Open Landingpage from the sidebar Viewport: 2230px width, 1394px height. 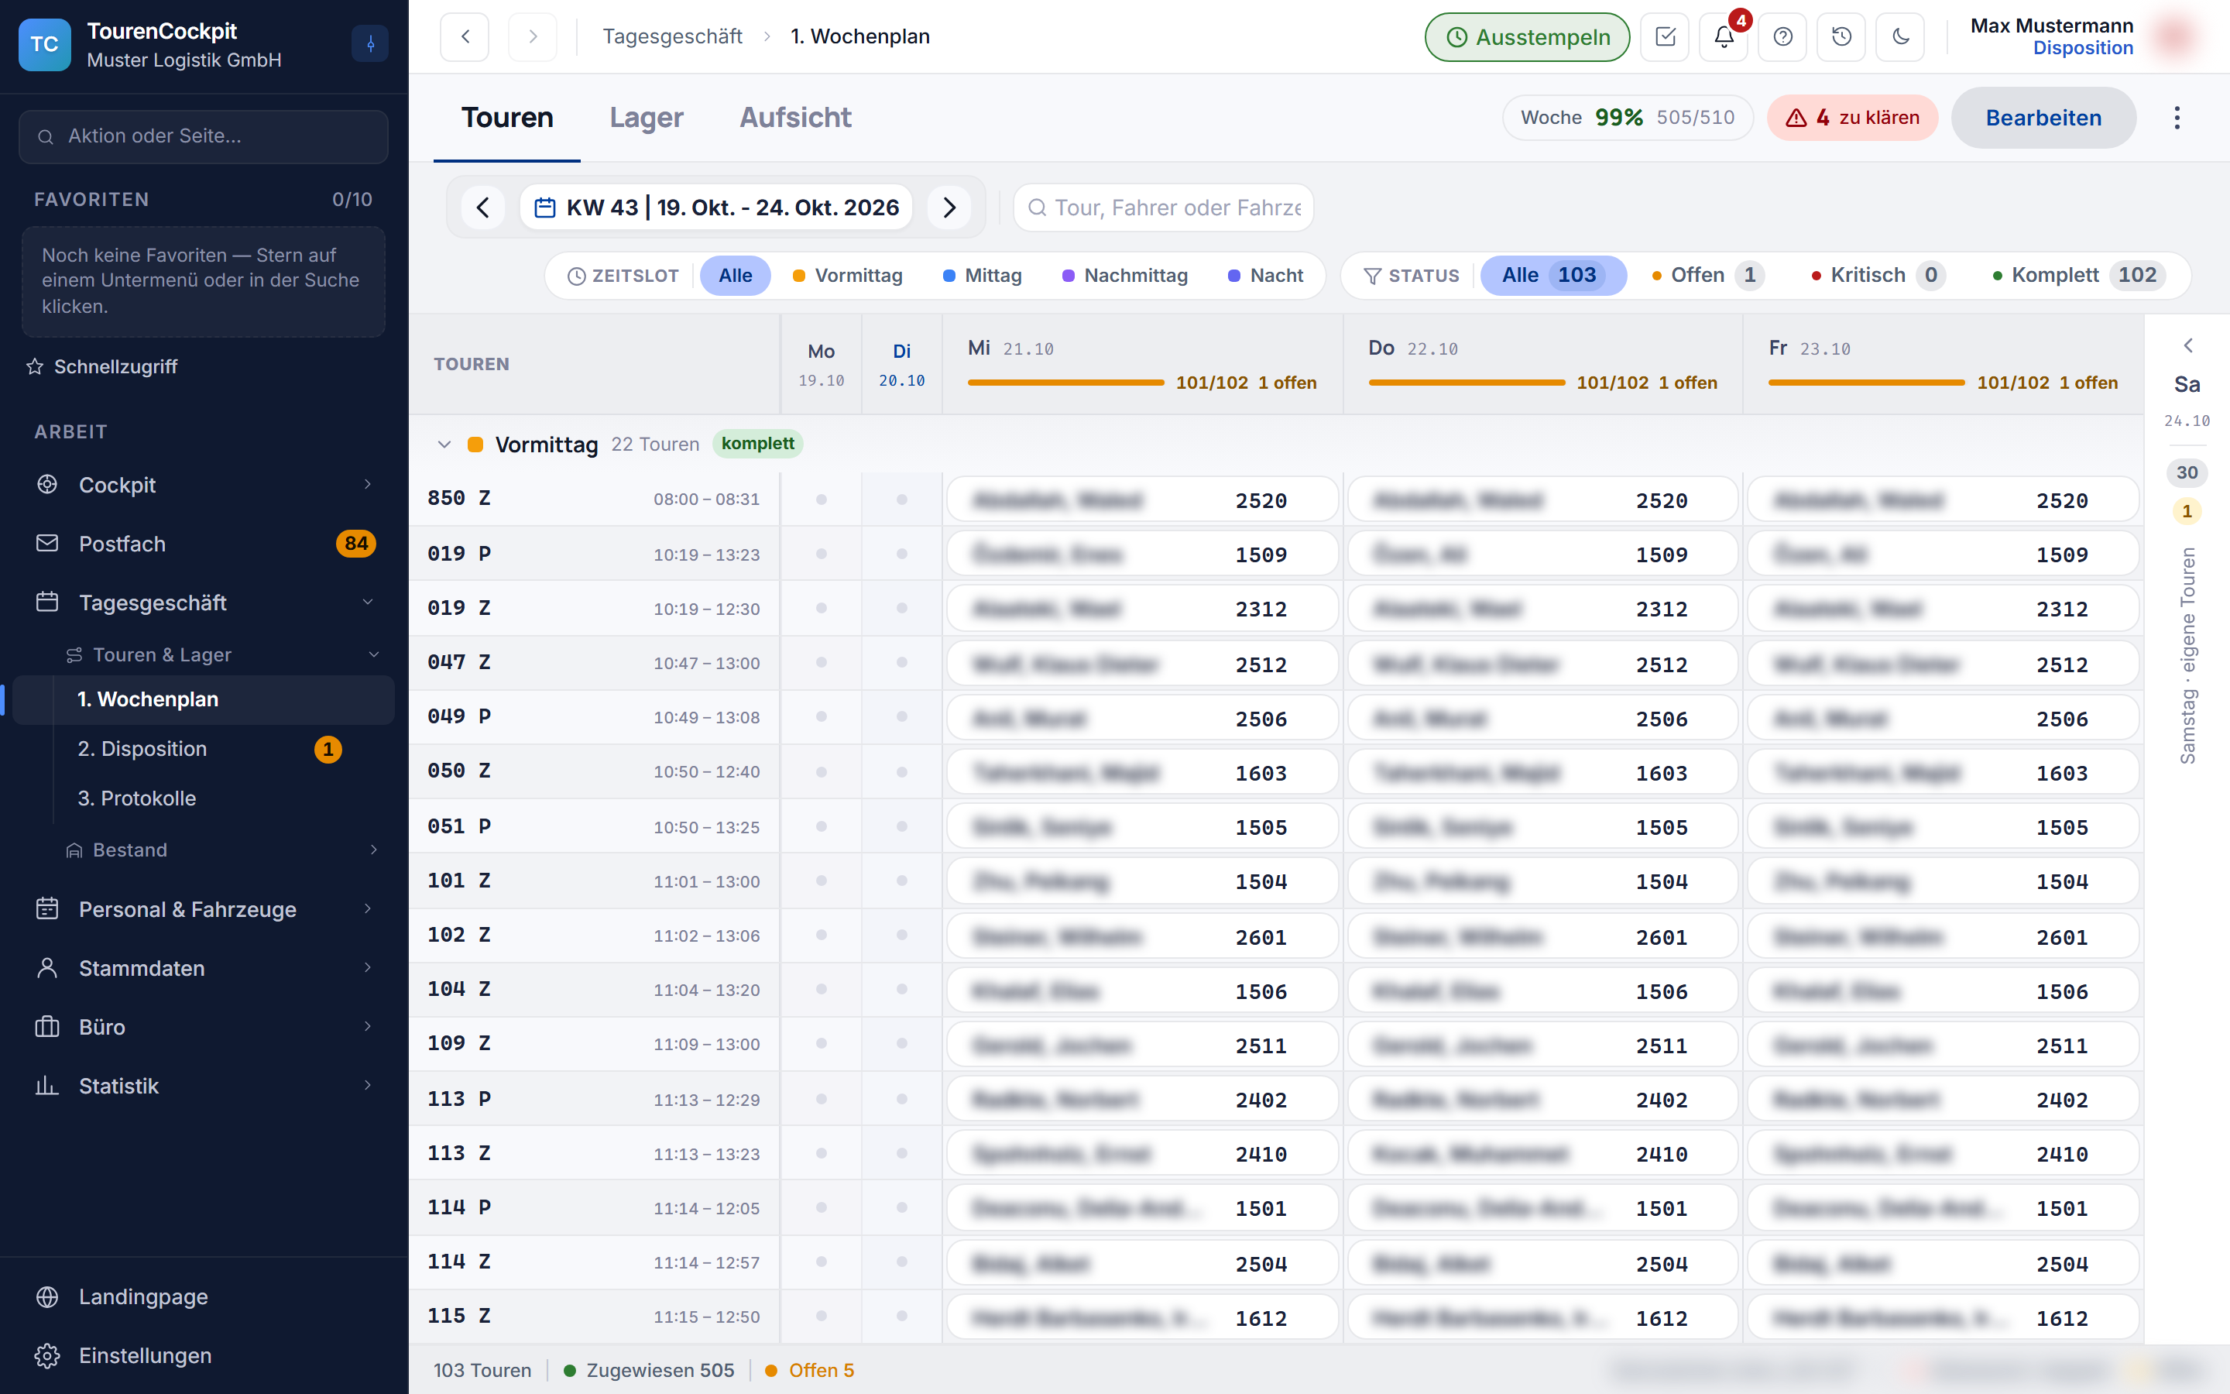tap(204, 1296)
